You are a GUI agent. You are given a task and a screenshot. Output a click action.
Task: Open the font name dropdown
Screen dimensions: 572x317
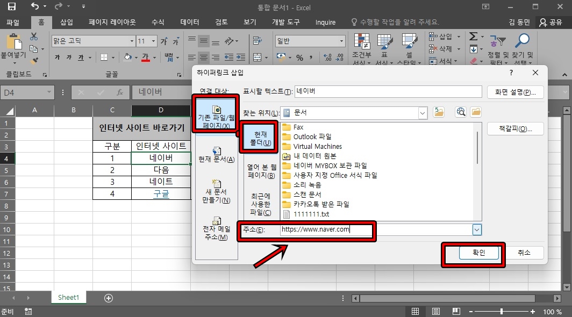click(x=132, y=41)
